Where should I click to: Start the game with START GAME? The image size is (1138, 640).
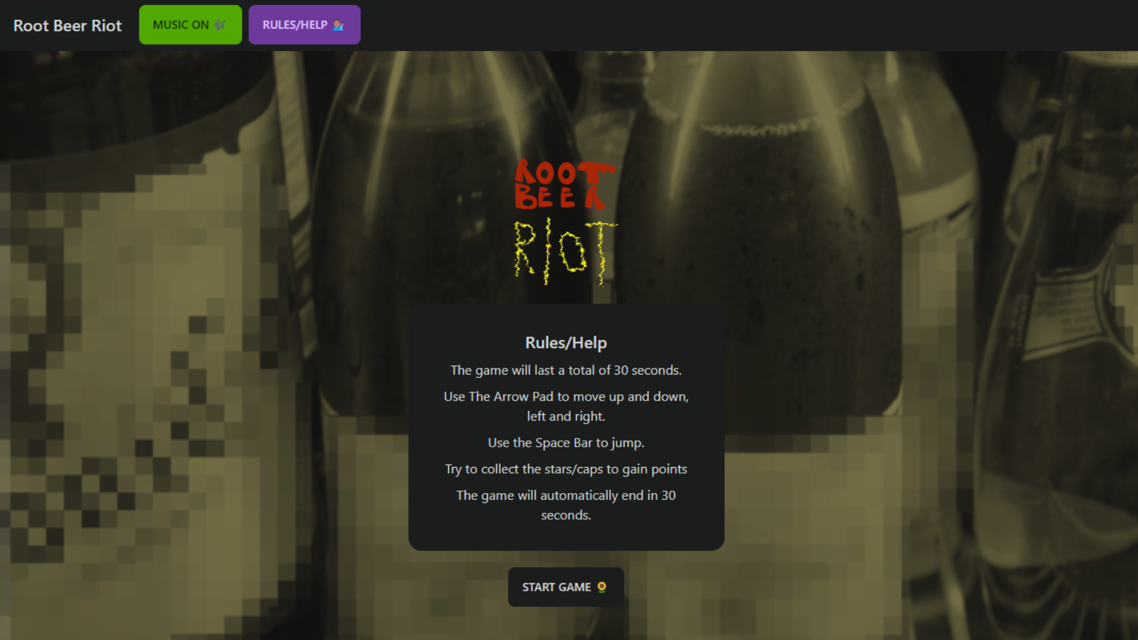[565, 587]
